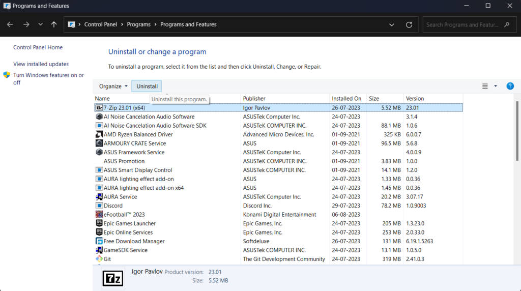
Task: Click the eFootball 2023 icon
Action: pyautogui.click(x=99, y=215)
